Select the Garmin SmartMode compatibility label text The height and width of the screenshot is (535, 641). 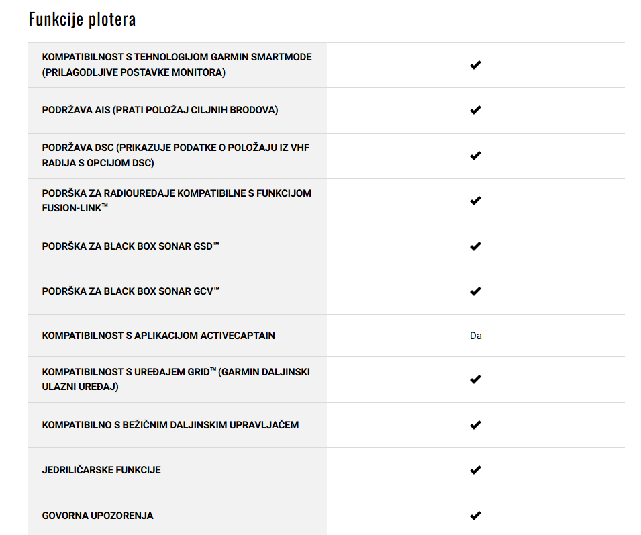177,64
